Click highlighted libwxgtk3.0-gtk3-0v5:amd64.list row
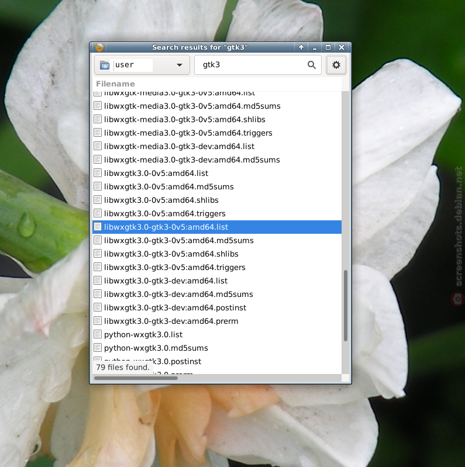 click(218, 227)
